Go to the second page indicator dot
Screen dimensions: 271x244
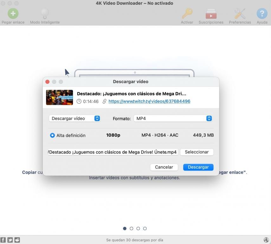coord(132,228)
